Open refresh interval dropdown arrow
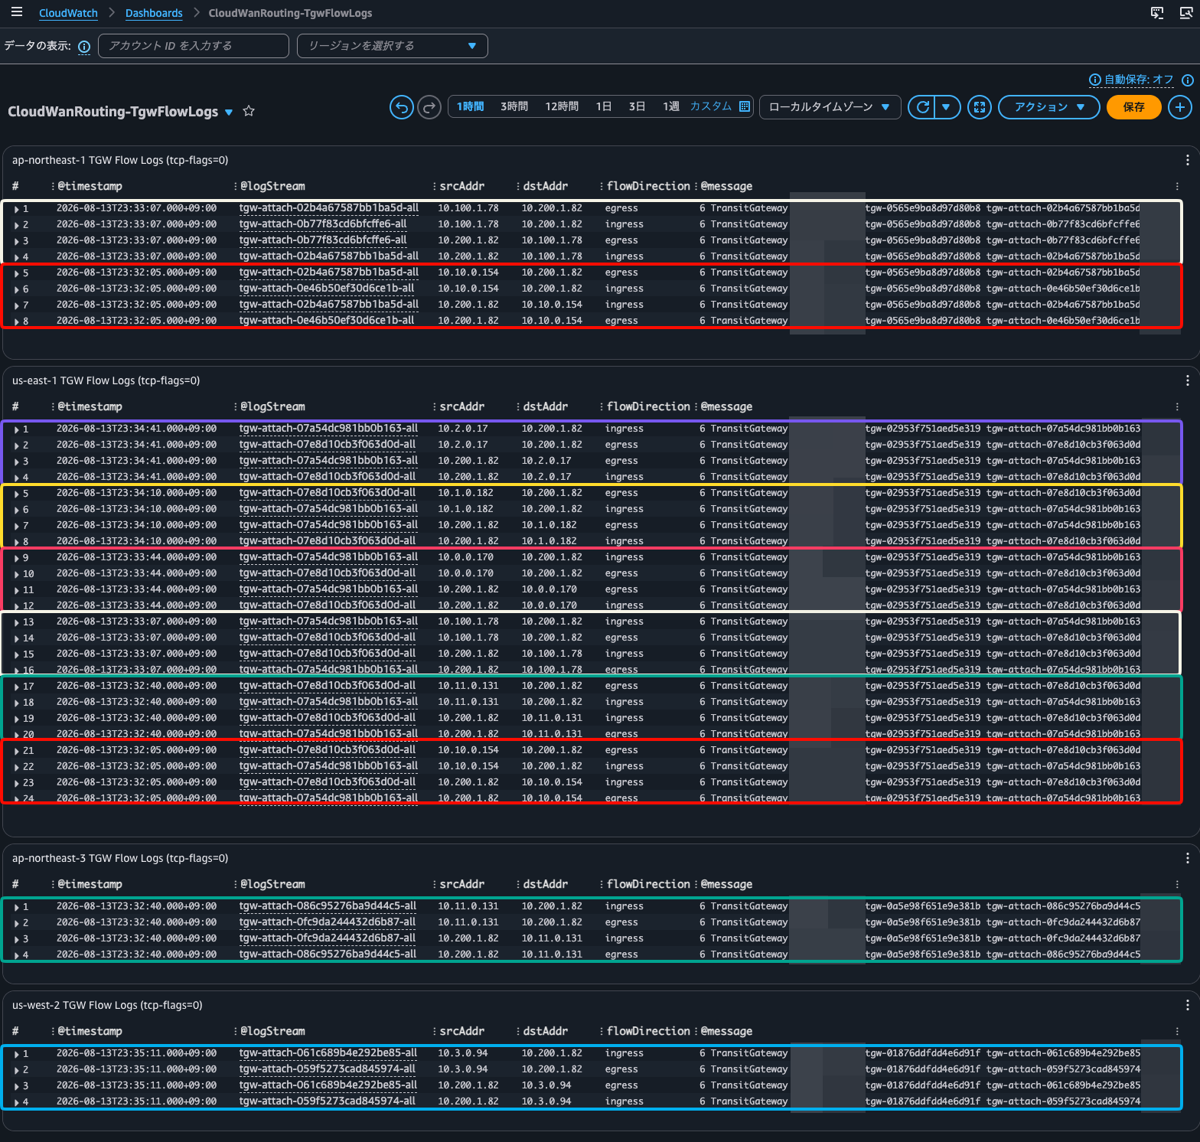Screen dimensions: 1200x1142 click(946, 107)
